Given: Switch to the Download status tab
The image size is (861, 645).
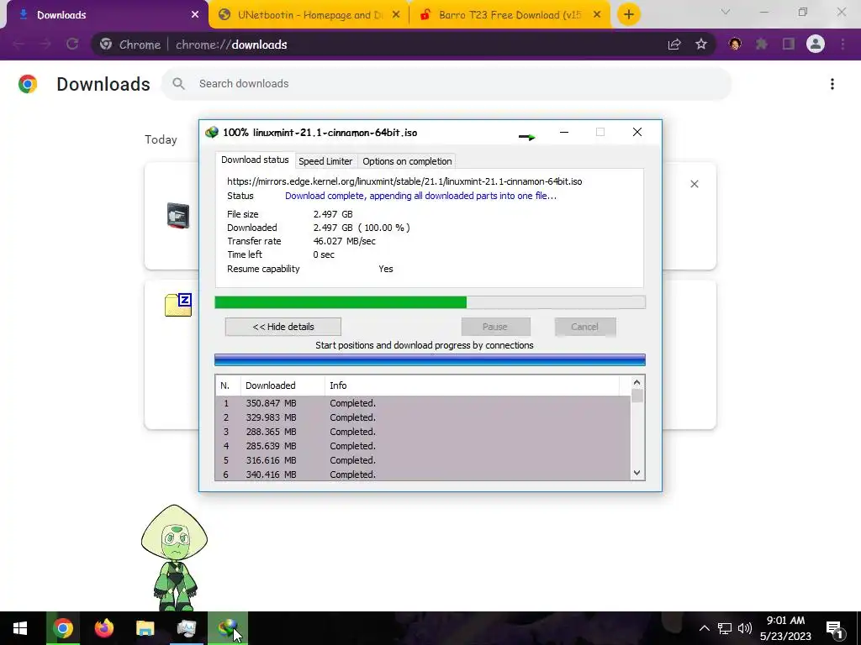Looking at the screenshot, I should [x=255, y=160].
